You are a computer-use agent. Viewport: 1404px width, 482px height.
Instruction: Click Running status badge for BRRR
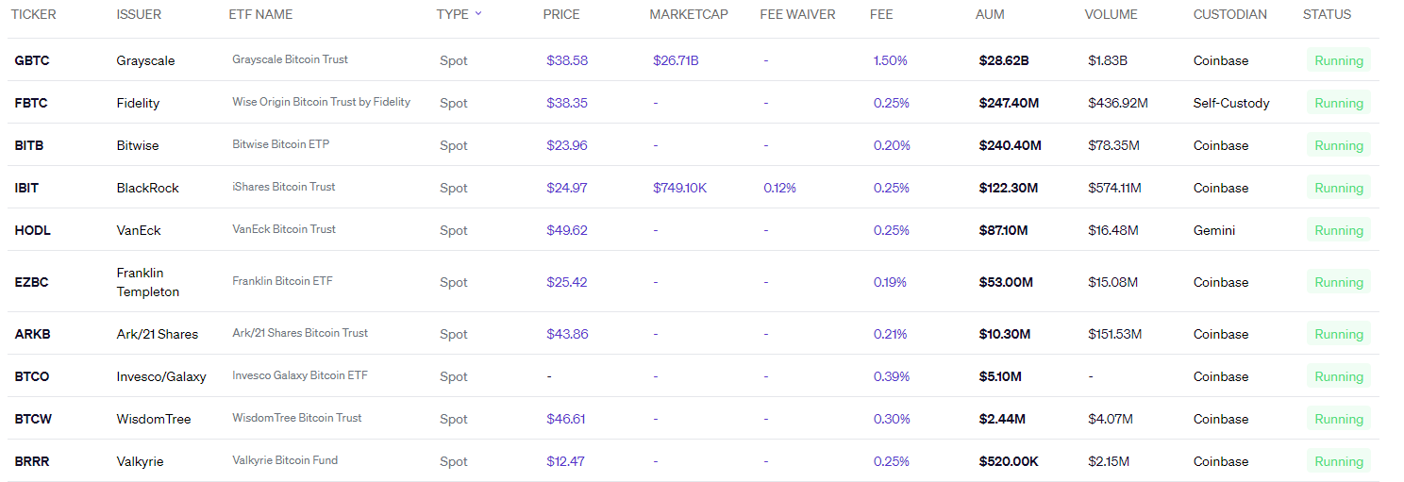[x=1338, y=461]
